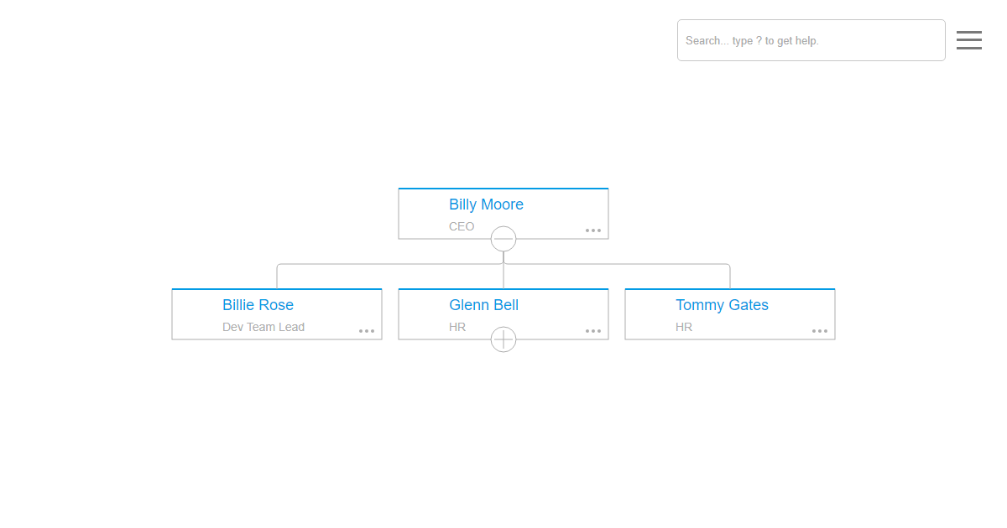1007x528 pixels.
Task: Select the Billy Moore name link
Action: click(486, 204)
